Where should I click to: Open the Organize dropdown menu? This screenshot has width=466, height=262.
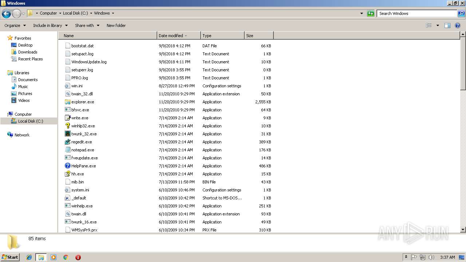pyautogui.click(x=15, y=25)
